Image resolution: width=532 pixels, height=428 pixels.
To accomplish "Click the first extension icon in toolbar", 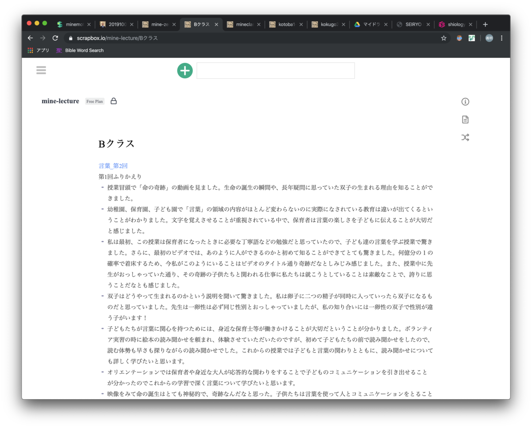I will coord(459,38).
